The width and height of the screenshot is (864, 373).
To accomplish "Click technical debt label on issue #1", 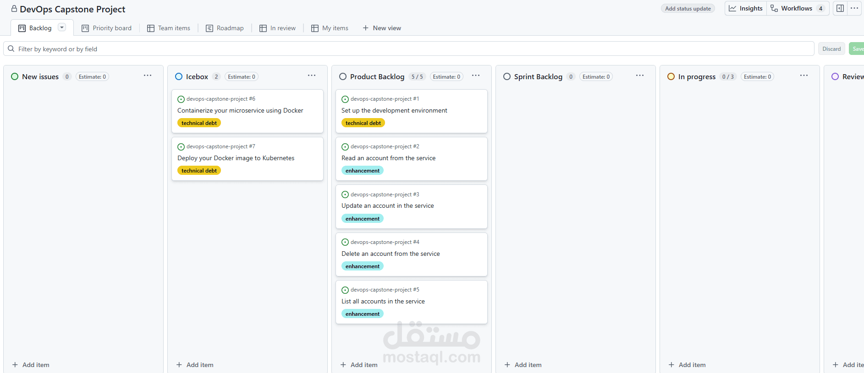I will tap(363, 123).
